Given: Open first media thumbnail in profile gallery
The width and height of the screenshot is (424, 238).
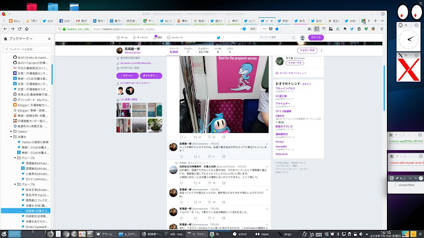Looking at the screenshot, I should click(123, 110).
